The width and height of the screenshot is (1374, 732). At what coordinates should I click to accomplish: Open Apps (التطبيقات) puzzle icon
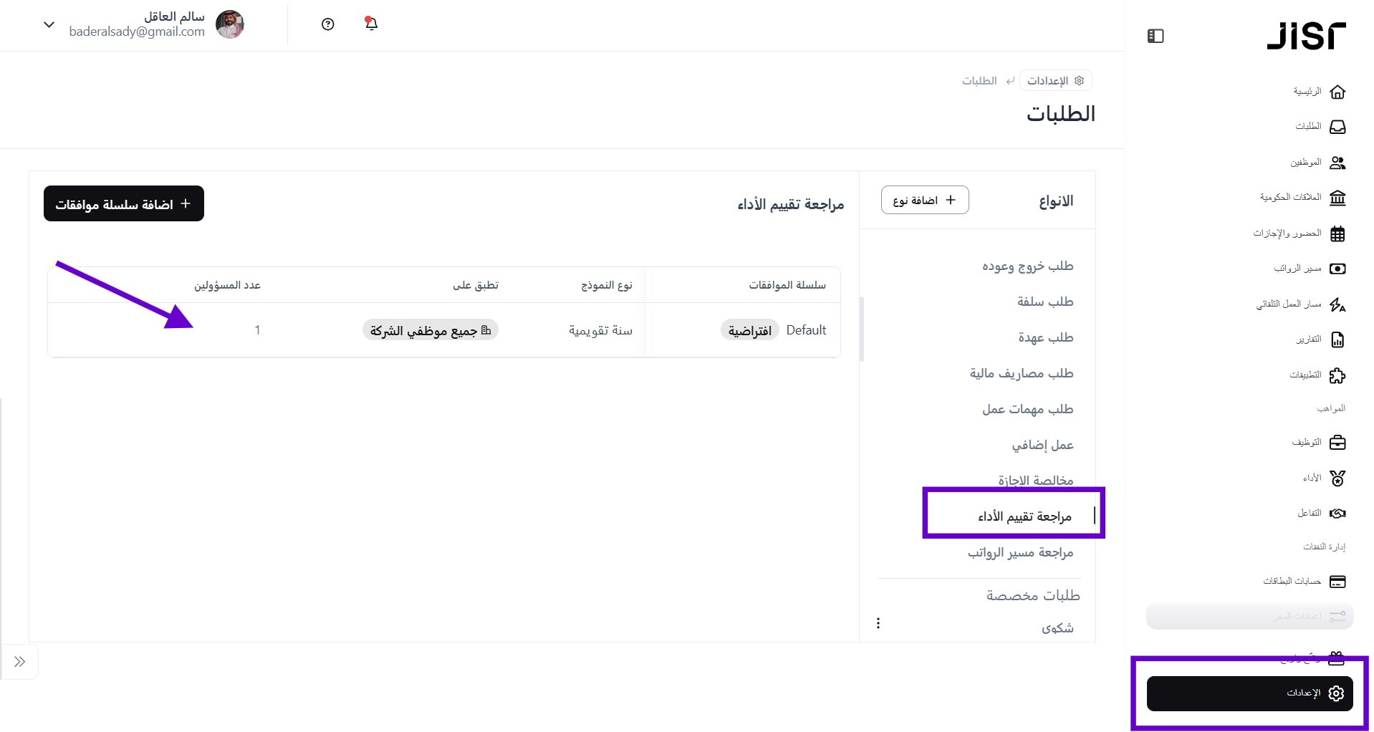pos(1337,375)
